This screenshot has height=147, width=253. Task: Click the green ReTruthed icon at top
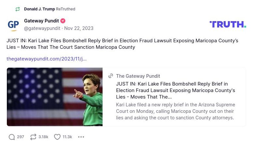(18, 9)
